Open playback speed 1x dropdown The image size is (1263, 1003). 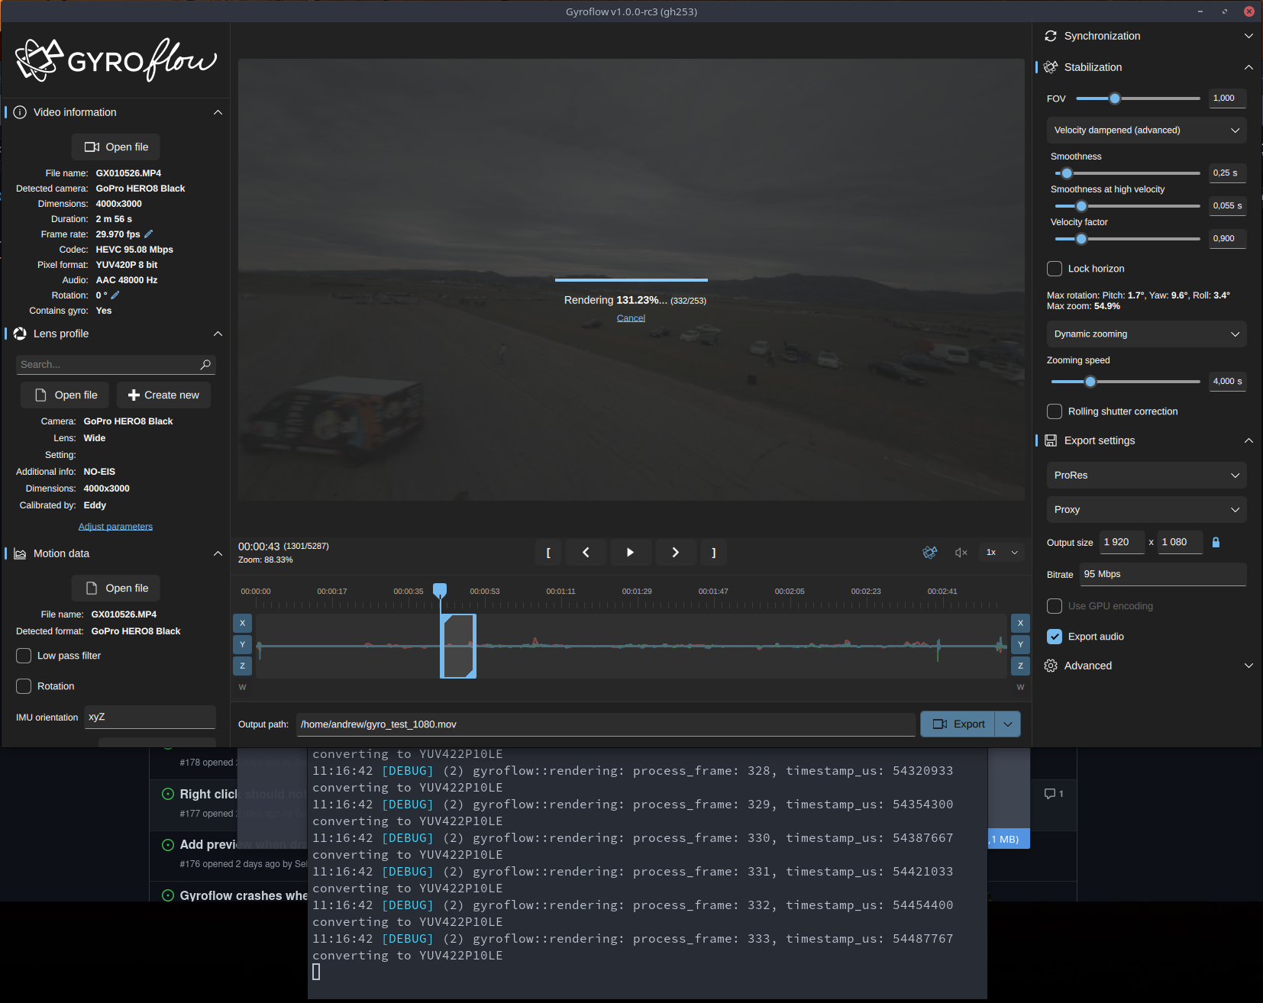[x=1002, y=552]
